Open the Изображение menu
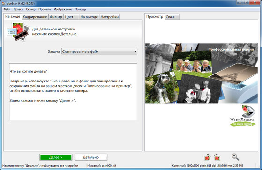 (63, 9)
